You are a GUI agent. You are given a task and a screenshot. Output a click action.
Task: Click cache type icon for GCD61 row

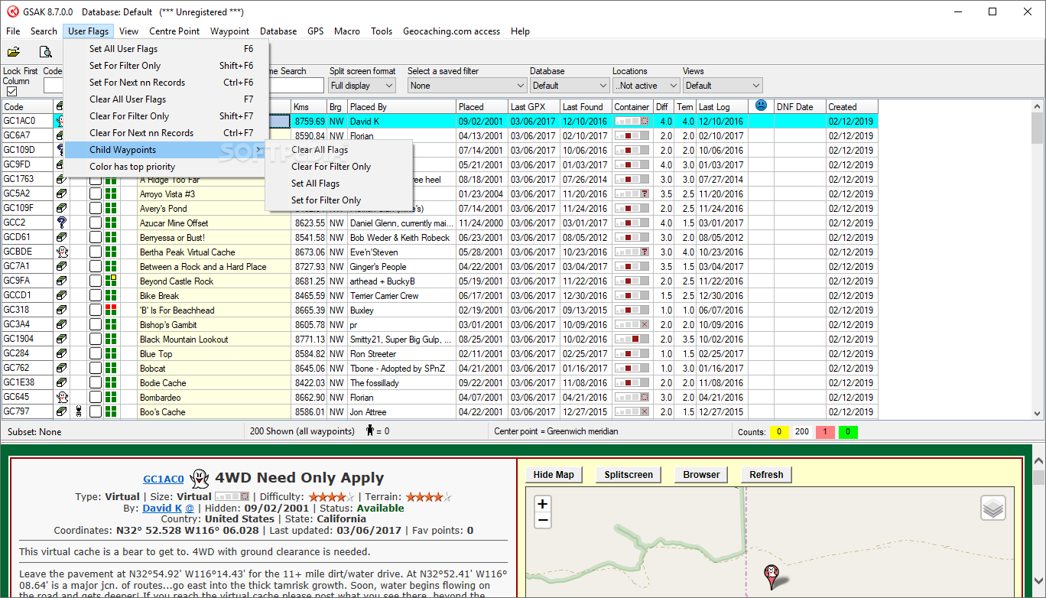61,238
